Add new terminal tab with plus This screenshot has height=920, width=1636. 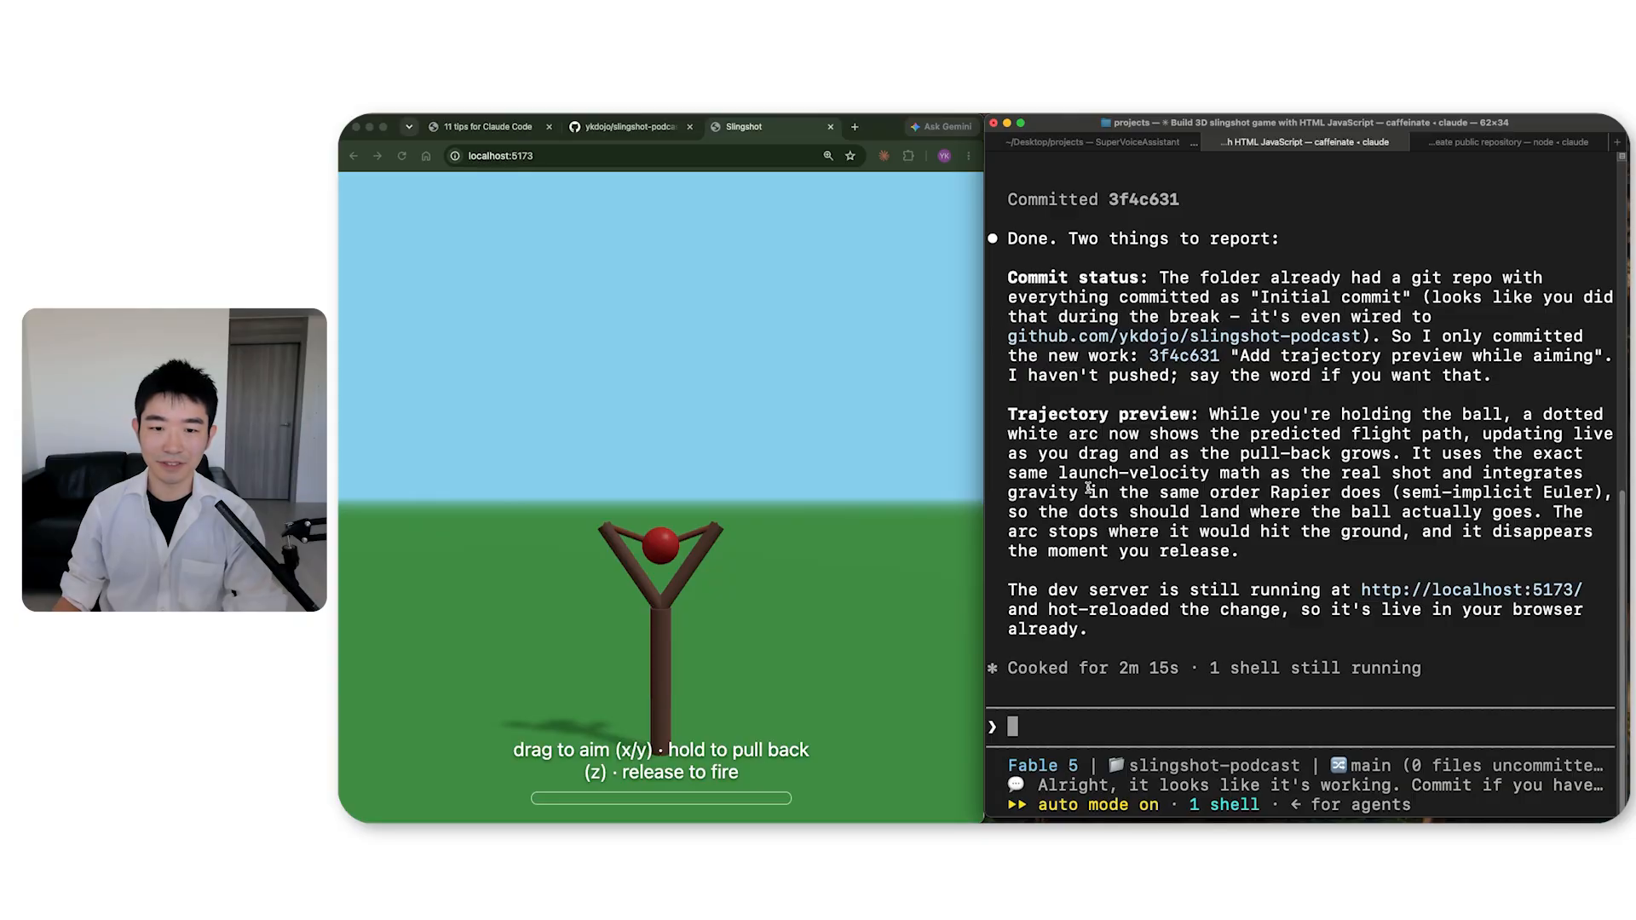(1617, 142)
